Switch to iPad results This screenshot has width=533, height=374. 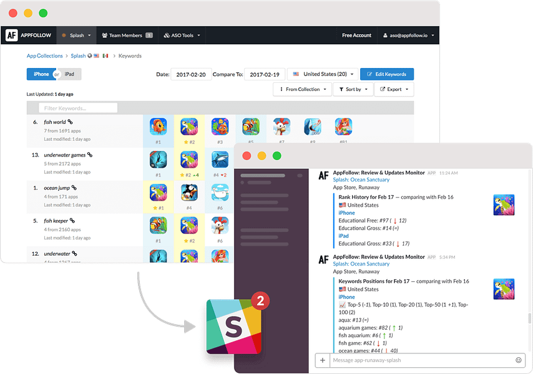coord(69,74)
